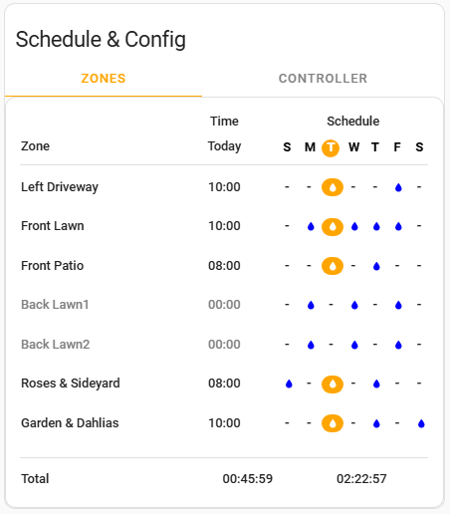Click Back Lawn2's Monday water drop
Viewport: 450px width, 514px height.
[x=311, y=345]
